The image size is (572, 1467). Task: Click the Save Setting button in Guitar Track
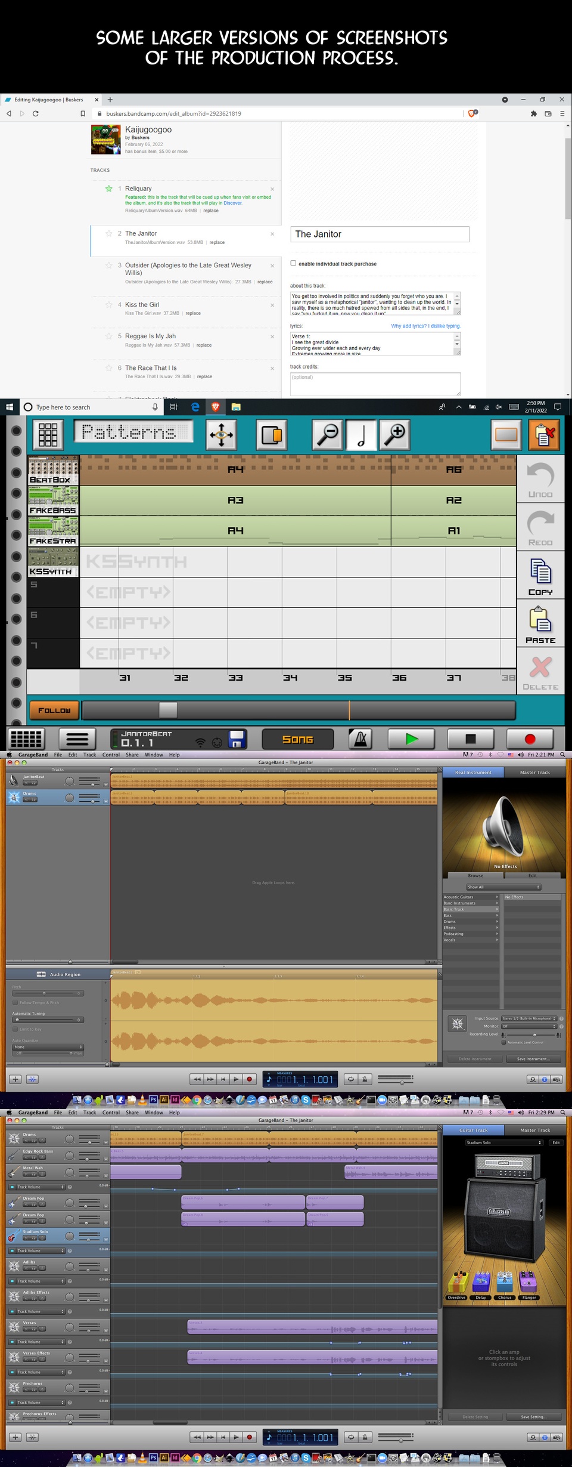click(x=533, y=1416)
